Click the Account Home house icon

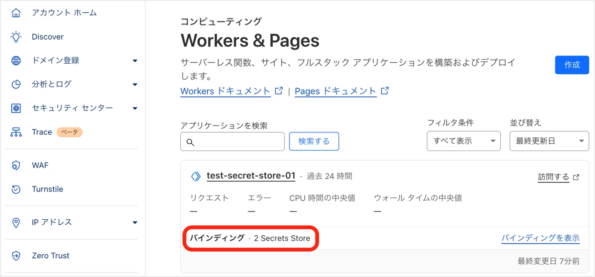coord(16,13)
